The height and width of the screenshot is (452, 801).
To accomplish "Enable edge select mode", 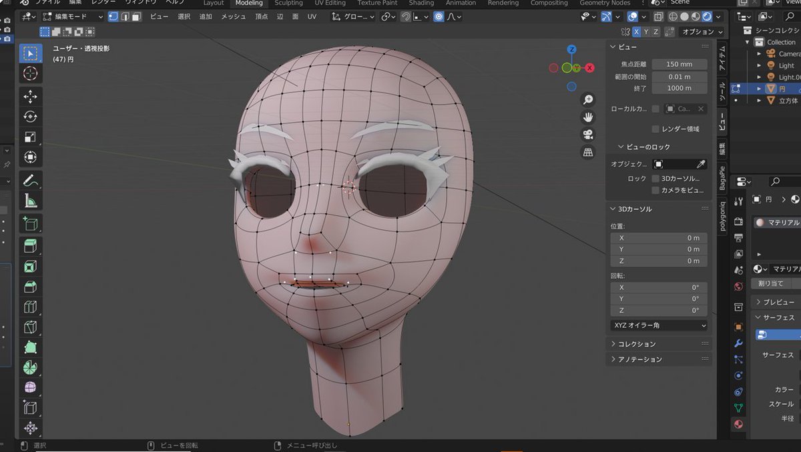I will pyautogui.click(x=125, y=17).
